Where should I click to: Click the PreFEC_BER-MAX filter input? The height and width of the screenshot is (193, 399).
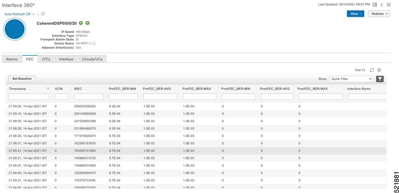200,97
